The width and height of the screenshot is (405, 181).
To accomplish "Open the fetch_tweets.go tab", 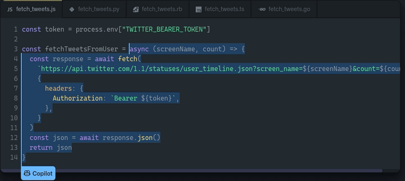I will tap(284, 10).
